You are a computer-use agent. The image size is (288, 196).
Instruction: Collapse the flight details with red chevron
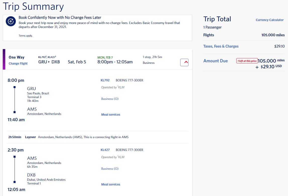pyautogui.click(x=184, y=62)
